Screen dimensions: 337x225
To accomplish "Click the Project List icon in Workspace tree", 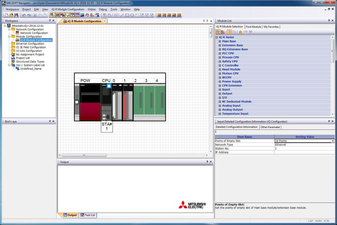I will (13, 58).
